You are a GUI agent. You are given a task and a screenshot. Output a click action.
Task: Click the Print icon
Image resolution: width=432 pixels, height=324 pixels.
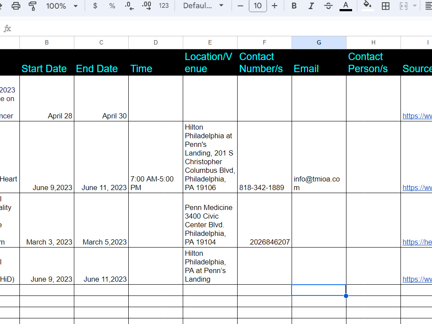tap(16, 6)
